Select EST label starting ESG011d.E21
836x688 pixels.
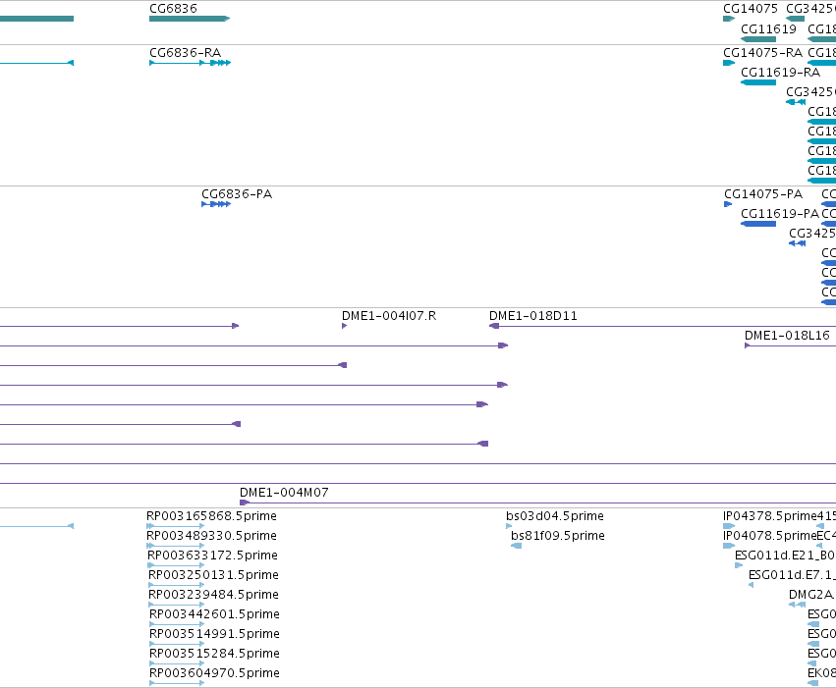[785, 556]
